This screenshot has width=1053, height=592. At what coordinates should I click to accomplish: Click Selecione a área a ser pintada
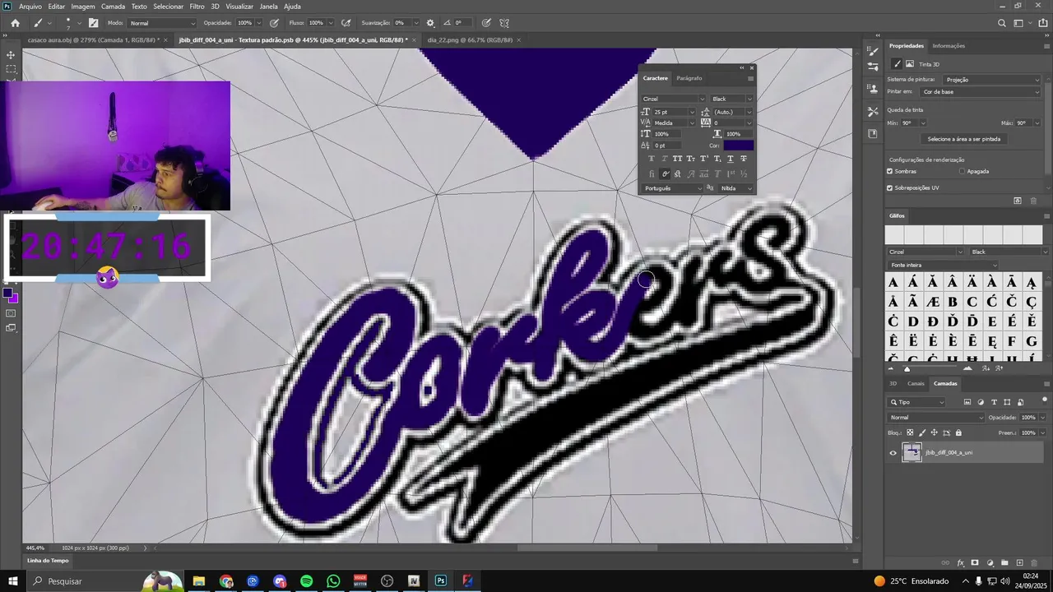[x=964, y=139]
